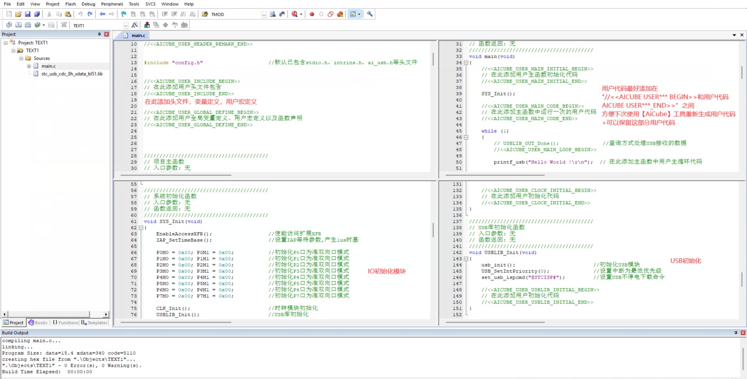Rebuild all target files icon
This screenshot has height=379, width=747.
point(28,25)
